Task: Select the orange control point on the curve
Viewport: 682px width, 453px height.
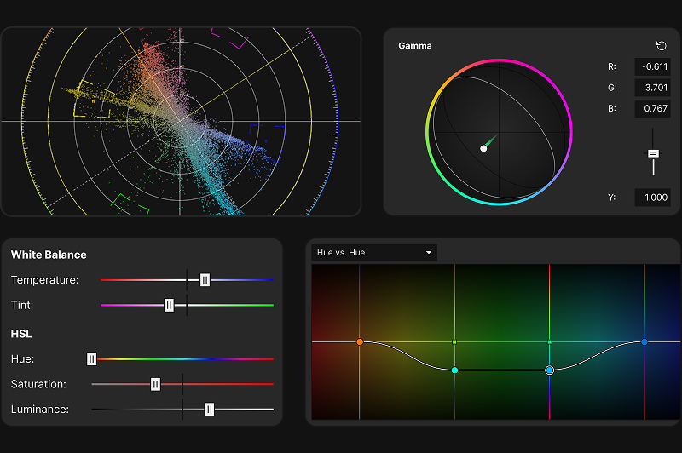Action: (x=360, y=341)
